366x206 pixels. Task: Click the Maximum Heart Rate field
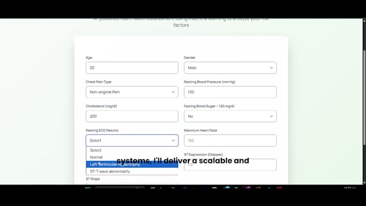230,140
